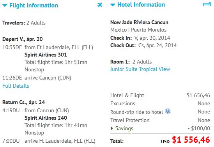This screenshot has width=214, height=147.
Task: Click the Savings label
Action: click(x=124, y=128)
